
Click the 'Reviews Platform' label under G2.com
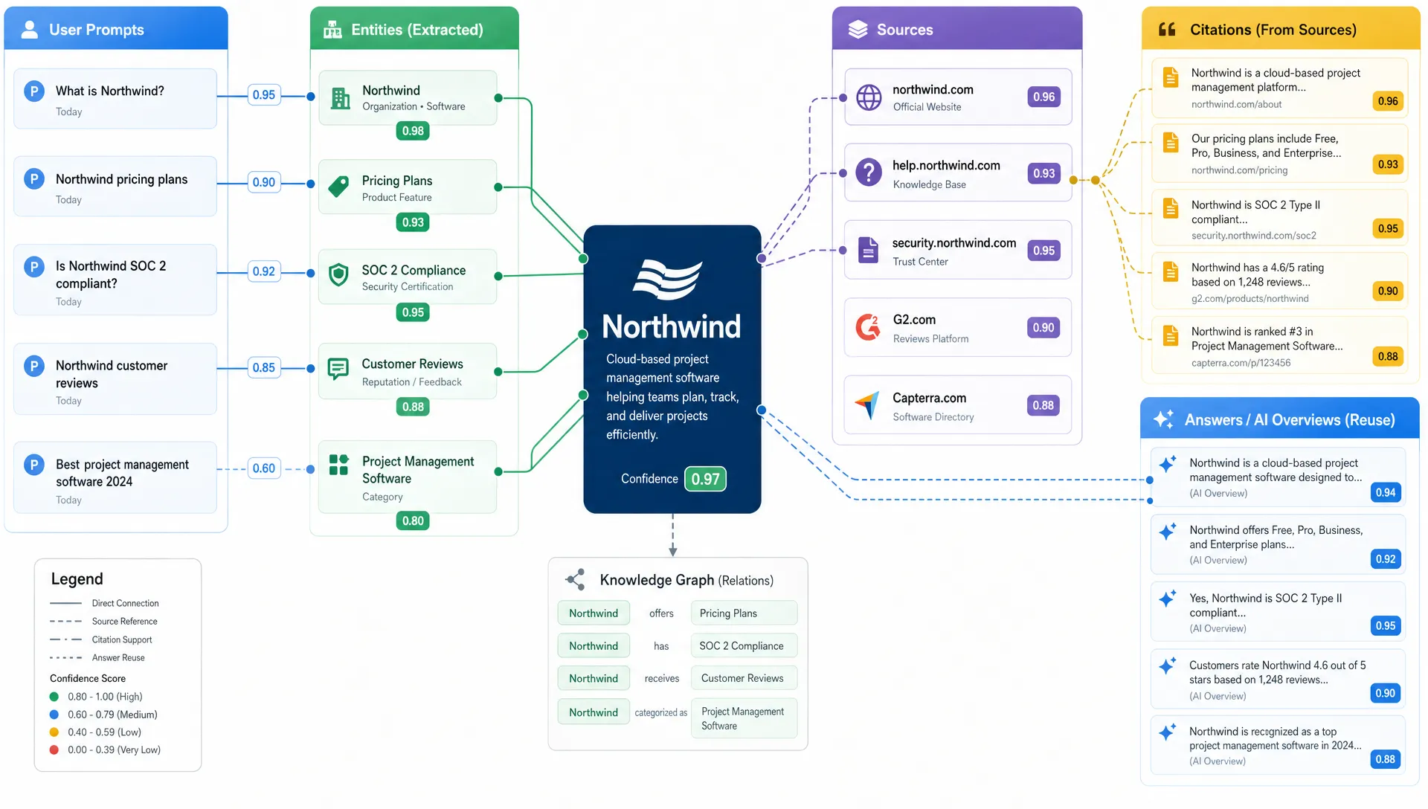(x=930, y=339)
